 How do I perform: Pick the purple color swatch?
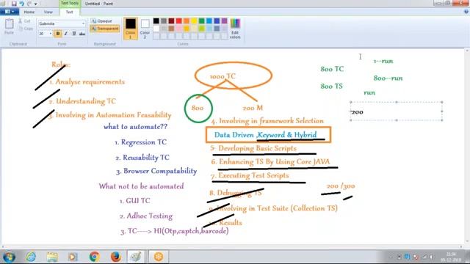coord(224,21)
